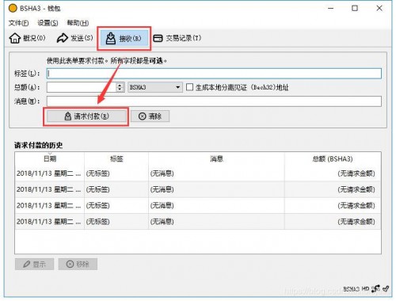Go to the 发送(S) send tab
The height and width of the screenshot is (301, 396).
click(x=75, y=38)
